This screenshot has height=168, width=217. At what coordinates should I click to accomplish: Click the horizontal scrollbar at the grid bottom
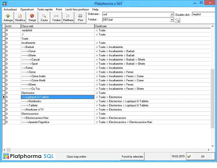tap(107, 150)
